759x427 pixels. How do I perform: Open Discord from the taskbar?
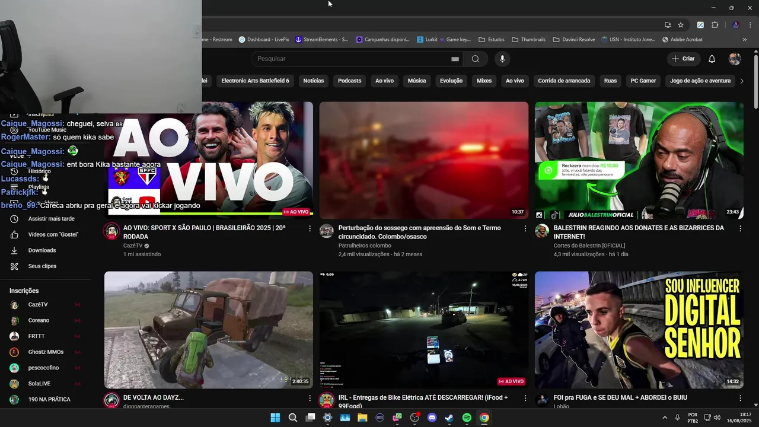[432, 418]
